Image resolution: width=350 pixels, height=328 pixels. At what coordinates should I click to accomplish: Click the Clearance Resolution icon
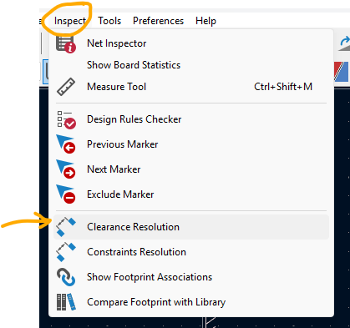[66, 227]
